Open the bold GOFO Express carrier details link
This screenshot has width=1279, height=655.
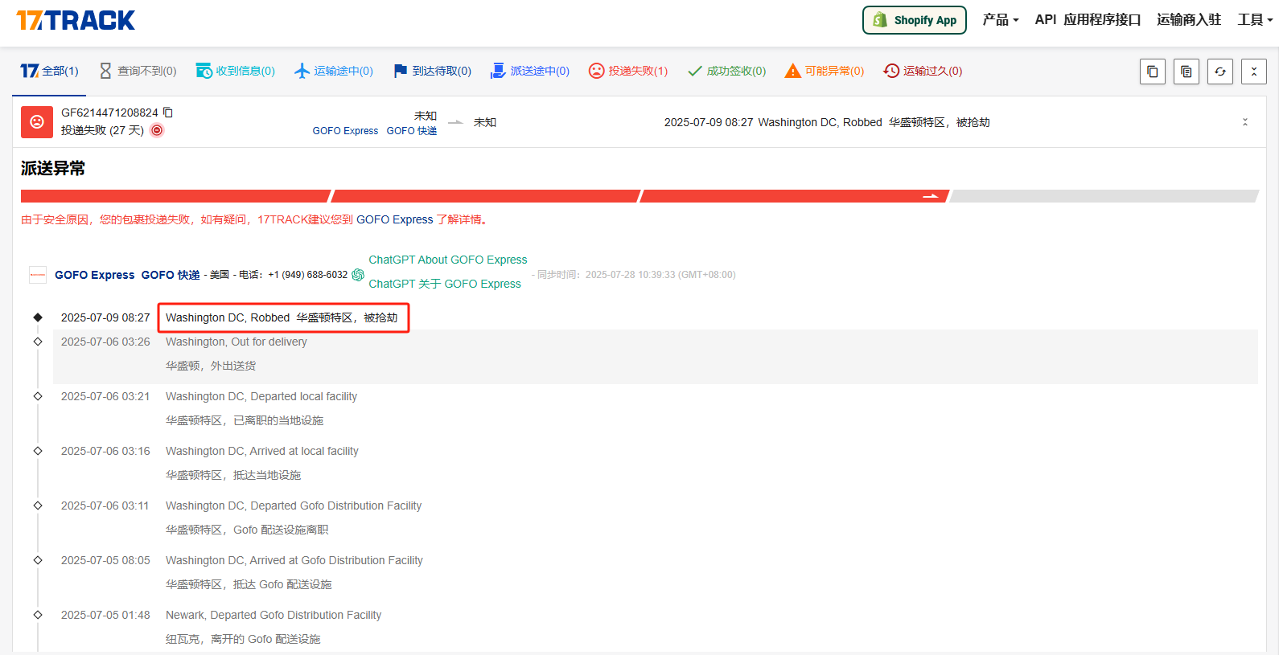(x=95, y=275)
